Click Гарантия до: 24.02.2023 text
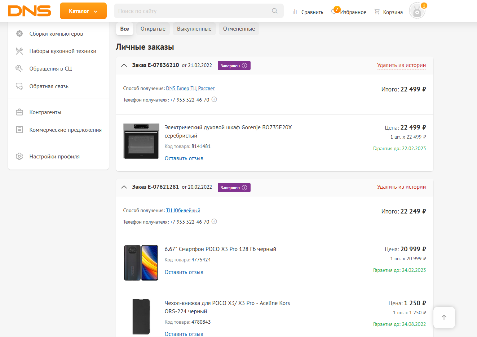The width and height of the screenshot is (477, 337). [x=399, y=270]
